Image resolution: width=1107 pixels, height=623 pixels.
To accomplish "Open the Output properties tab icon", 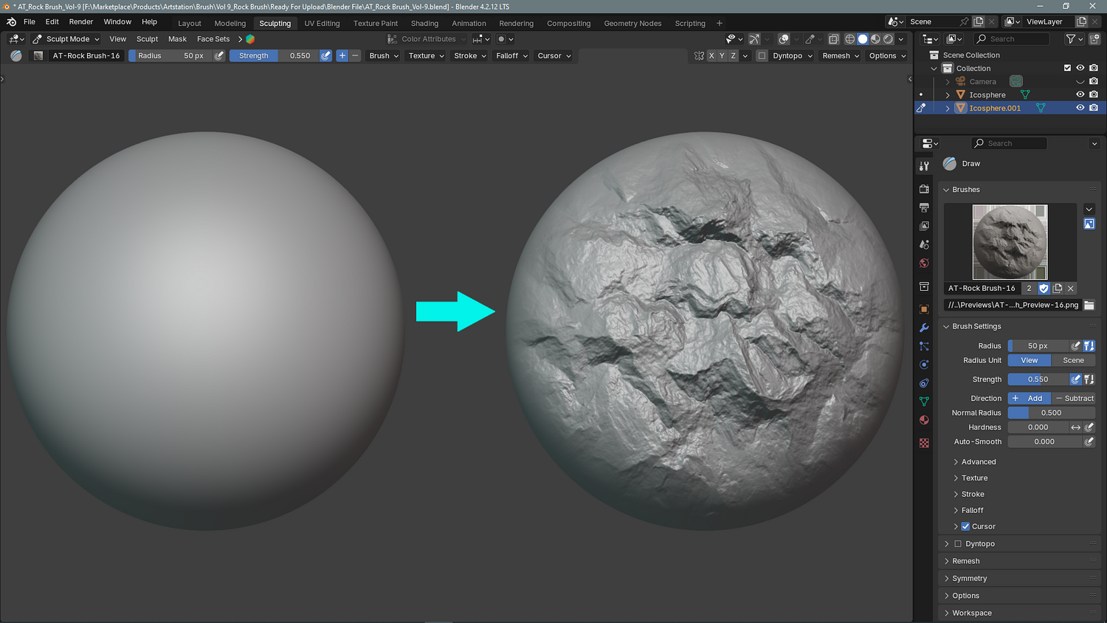I will (924, 208).
